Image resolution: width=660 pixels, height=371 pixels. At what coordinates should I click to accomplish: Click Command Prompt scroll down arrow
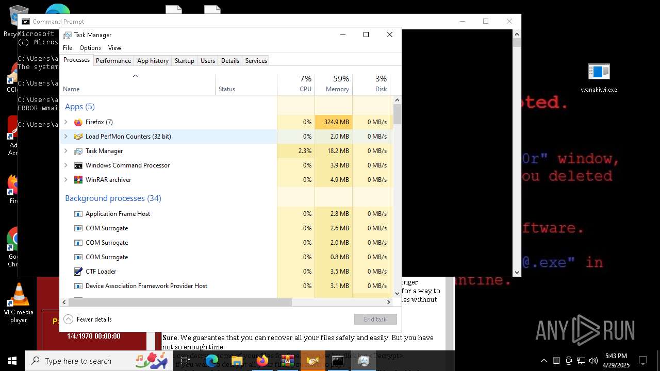(517, 273)
